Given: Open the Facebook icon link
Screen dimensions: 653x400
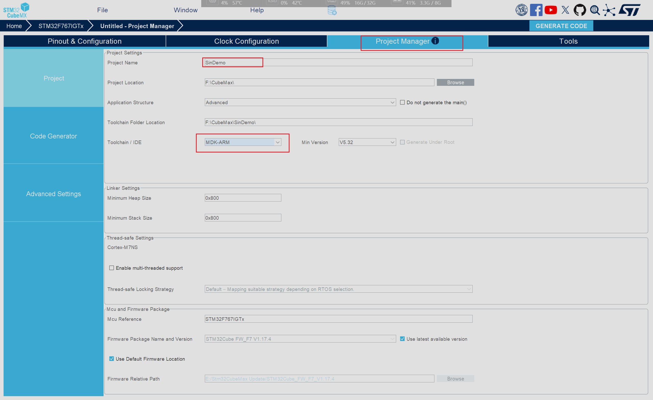Looking at the screenshot, I should click(x=536, y=10).
